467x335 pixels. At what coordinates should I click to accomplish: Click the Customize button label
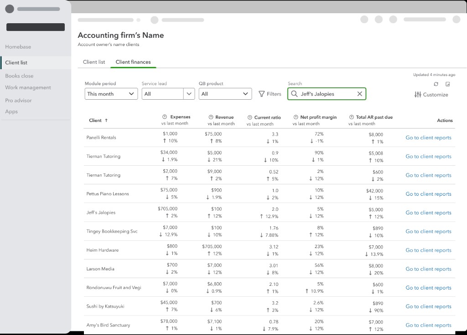436,95
